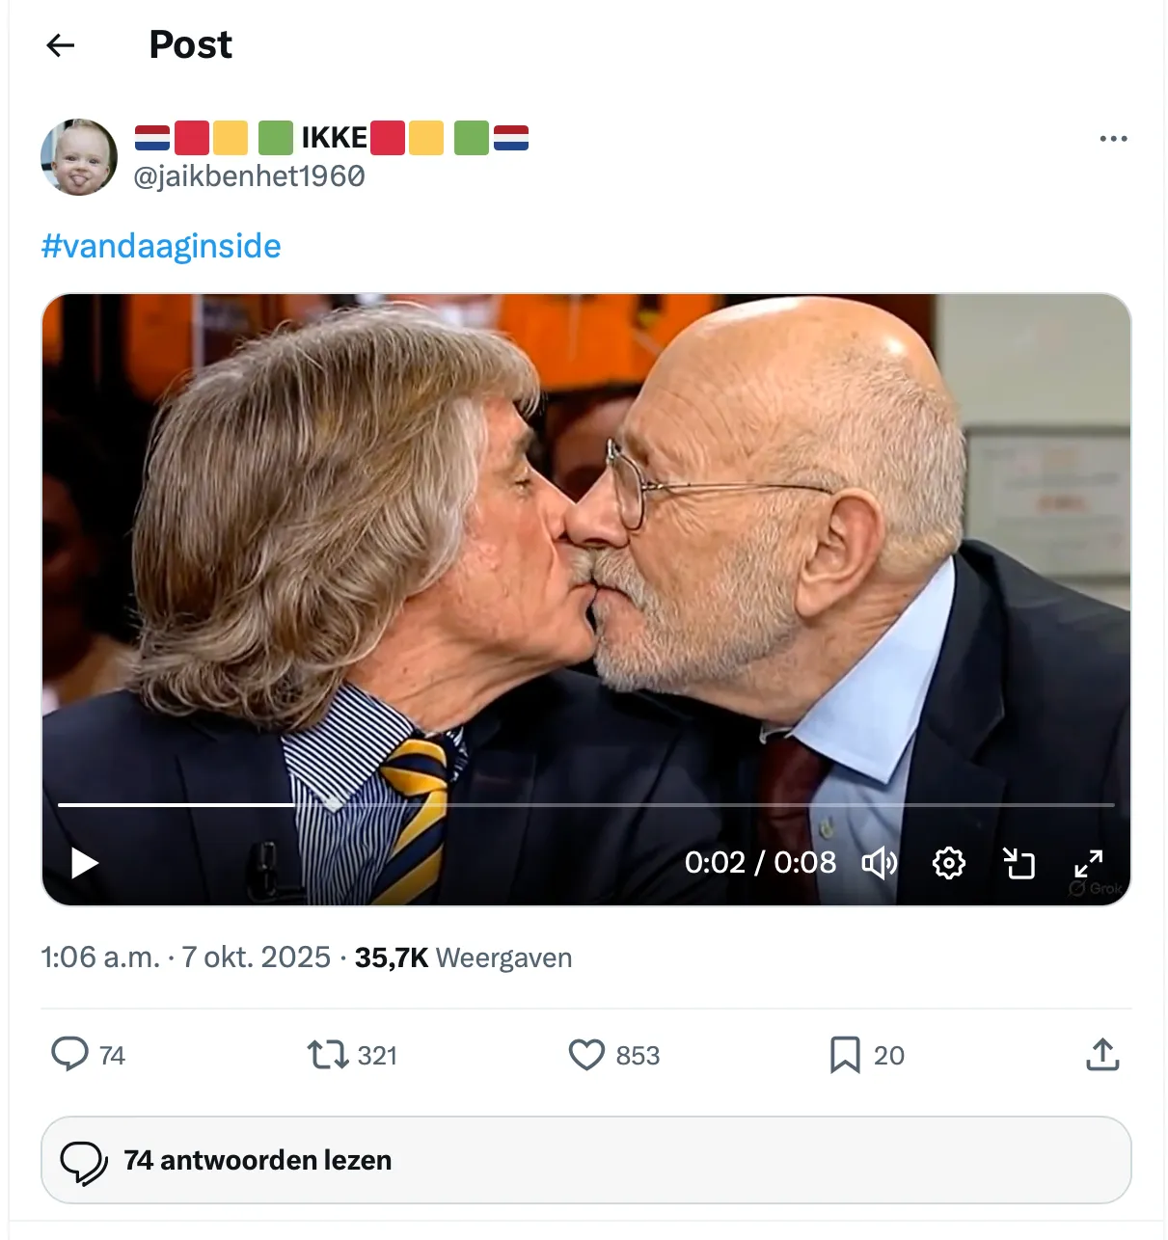Open the '74 antwoorden lezen' button

pos(585,1160)
